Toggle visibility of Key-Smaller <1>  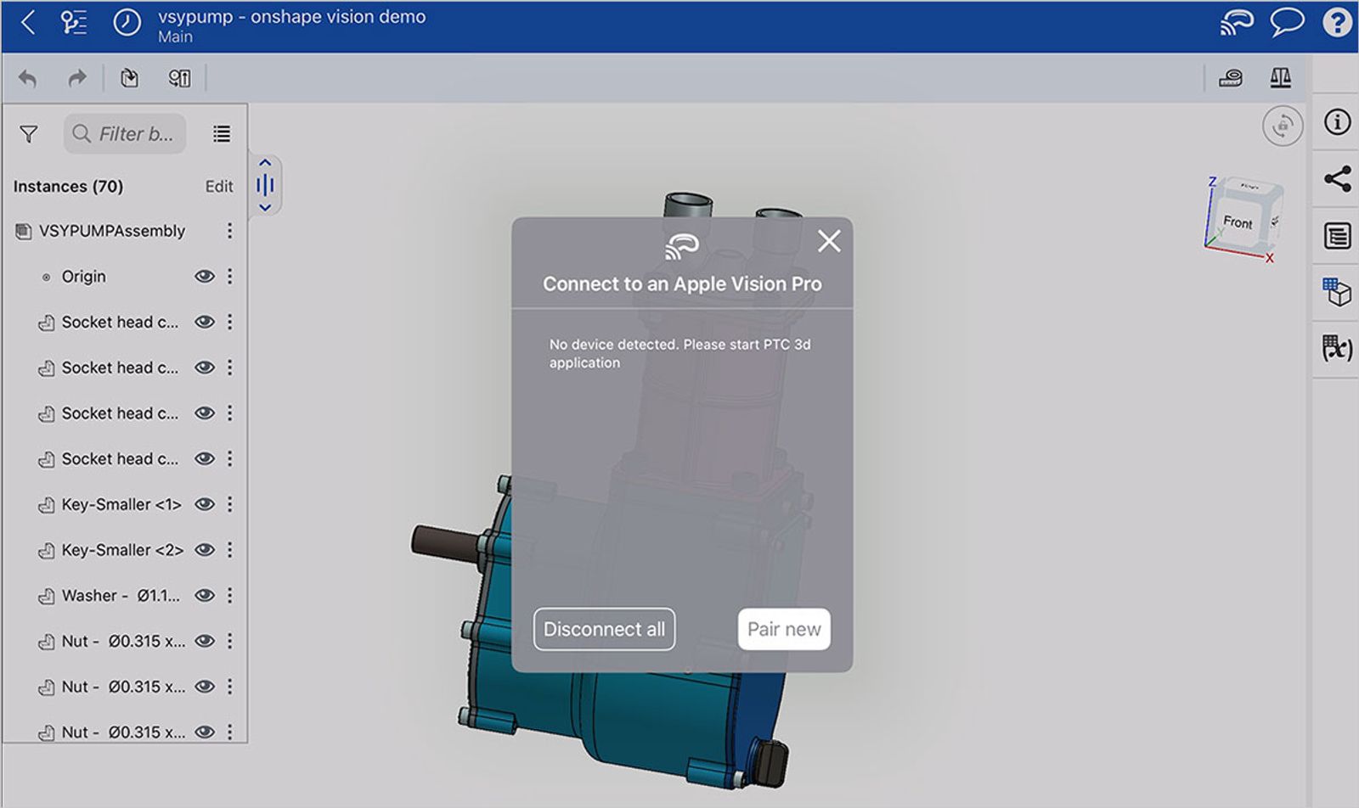[204, 504]
